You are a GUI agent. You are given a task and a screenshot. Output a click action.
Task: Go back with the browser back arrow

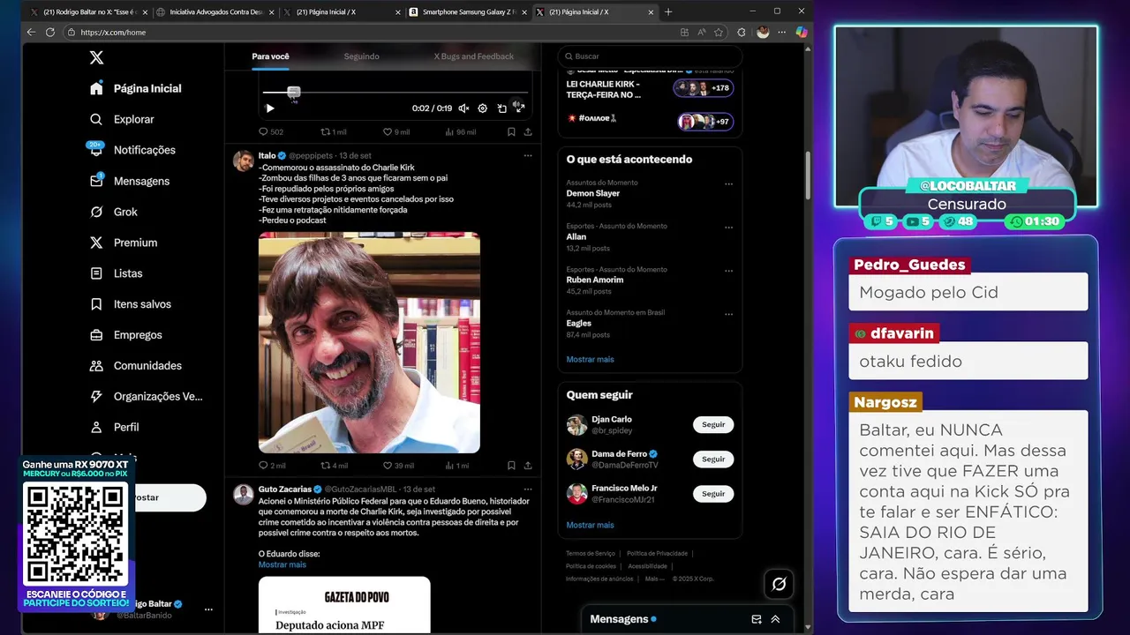31,32
